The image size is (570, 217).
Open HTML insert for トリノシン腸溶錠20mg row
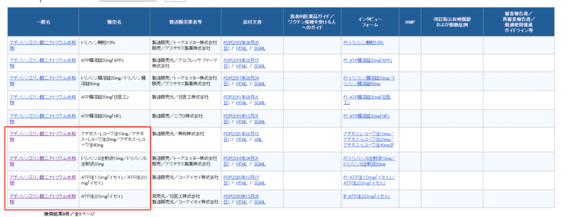pyautogui.click(x=241, y=84)
